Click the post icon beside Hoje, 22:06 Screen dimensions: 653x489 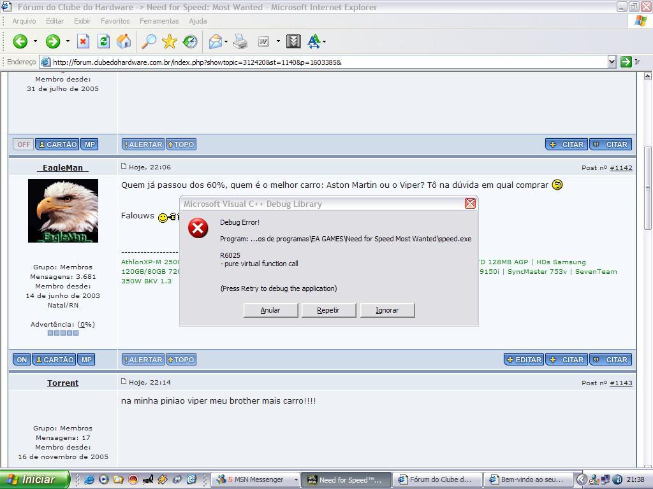[124, 166]
